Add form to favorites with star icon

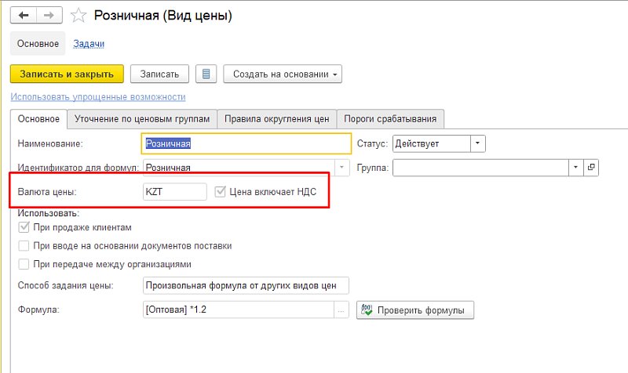tap(78, 16)
